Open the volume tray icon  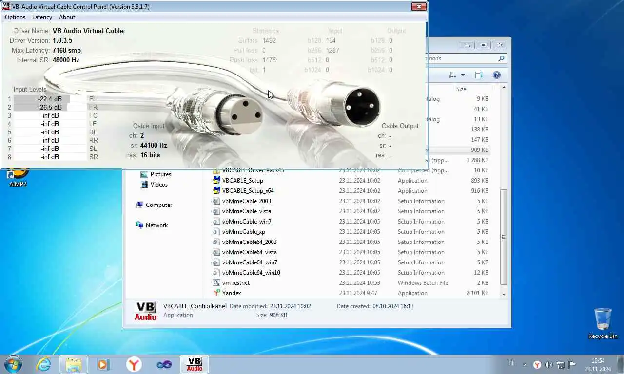pyautogui.click(x=548, y=365)
